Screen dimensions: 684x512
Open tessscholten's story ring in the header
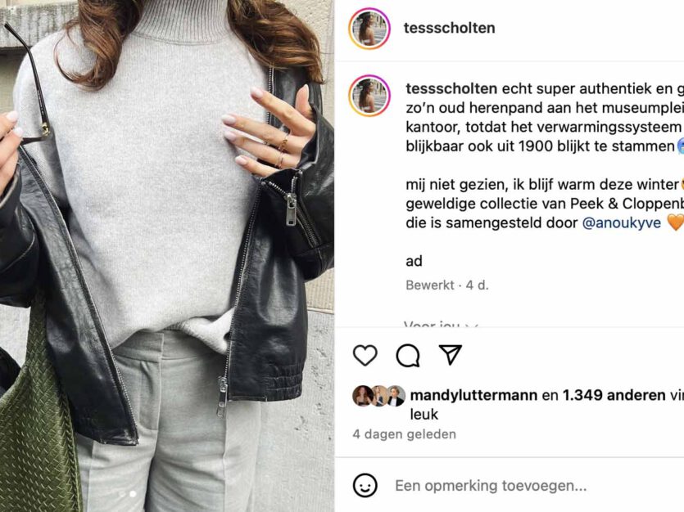point(369,29)
